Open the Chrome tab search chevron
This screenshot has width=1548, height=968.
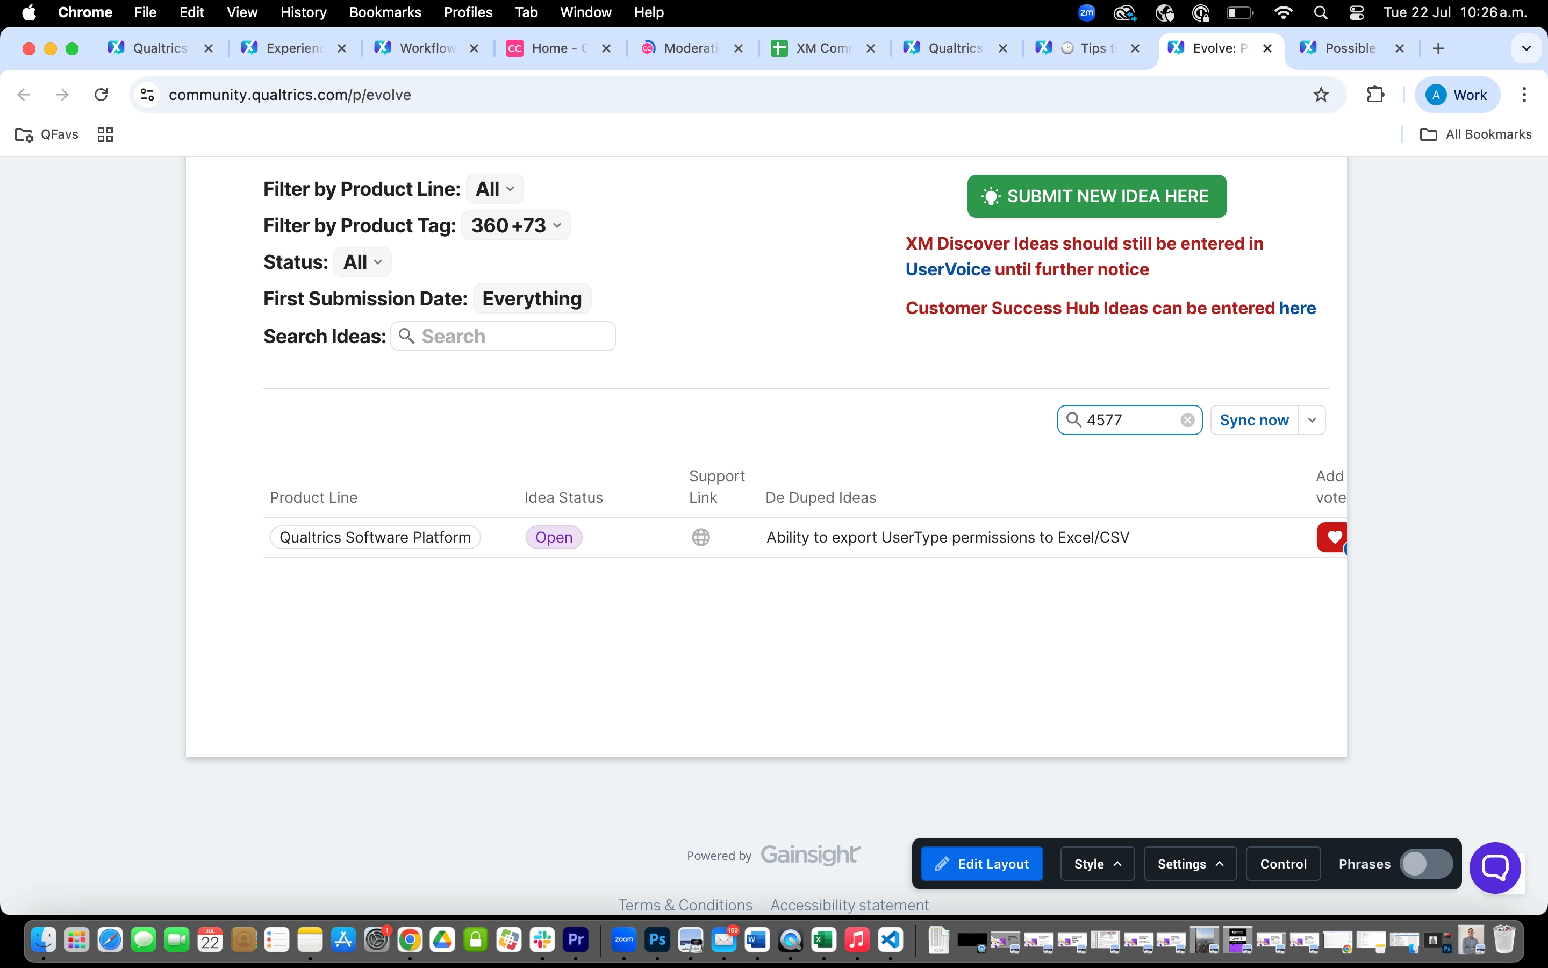click(x=1525, y=48)
